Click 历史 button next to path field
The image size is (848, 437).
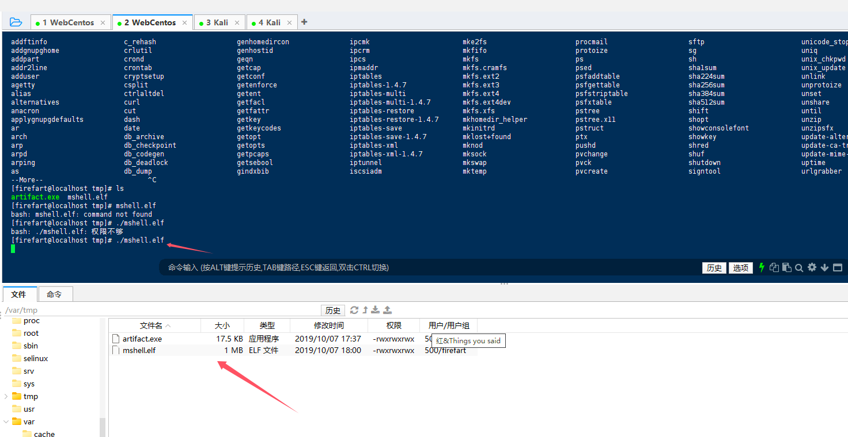click(x=332, y=310)
